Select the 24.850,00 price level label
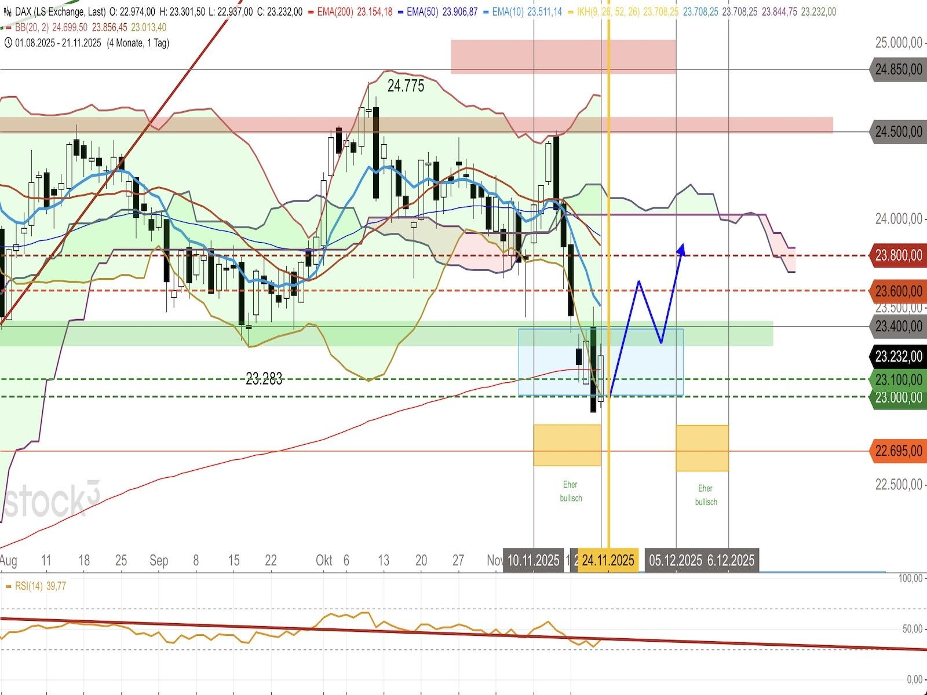This screenshot has height=695, width=927. point(898,70)
